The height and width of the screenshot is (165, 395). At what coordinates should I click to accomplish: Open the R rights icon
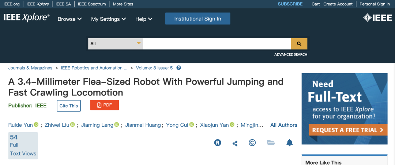pyautogui.click(x=218, y=143)
